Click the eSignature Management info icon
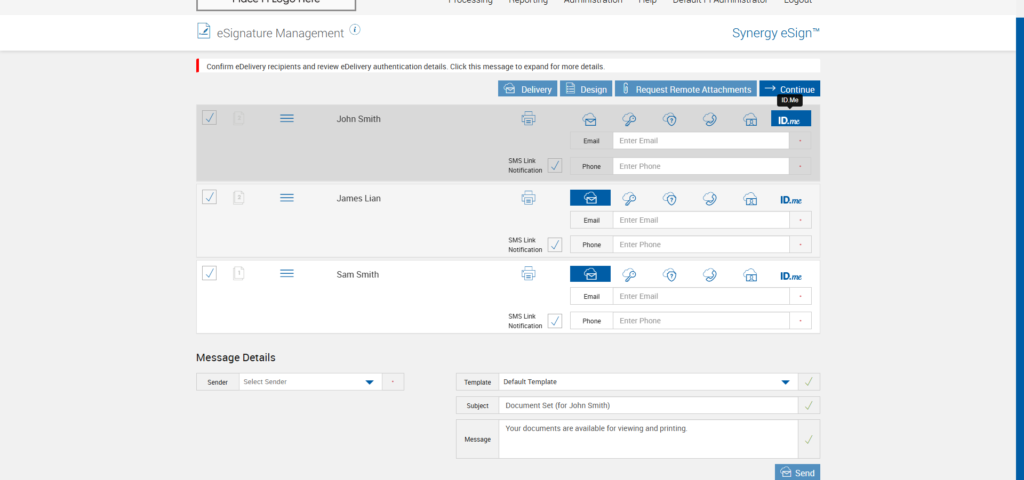 click(355, 30)
